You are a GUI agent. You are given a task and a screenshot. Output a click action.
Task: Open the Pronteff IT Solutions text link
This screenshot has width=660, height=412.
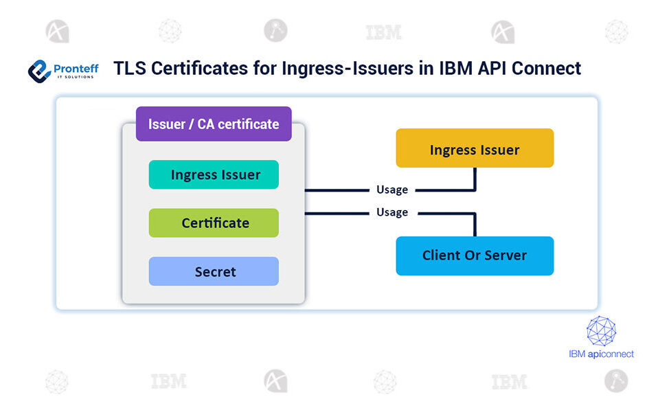[x=76, y=71]
